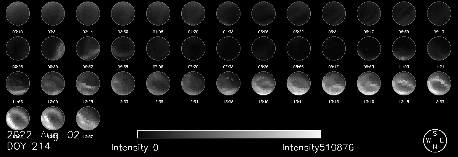This screenshot has height=157, width=458.
Task: Open the disk image for 12:35
Action: [x=158, y=83]
